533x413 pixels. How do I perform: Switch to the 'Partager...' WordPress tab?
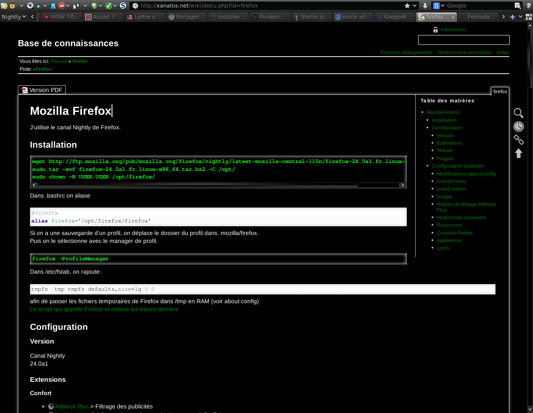[187, 17]
